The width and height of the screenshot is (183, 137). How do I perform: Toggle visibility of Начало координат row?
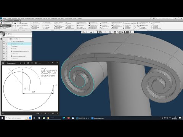[4, 41]
